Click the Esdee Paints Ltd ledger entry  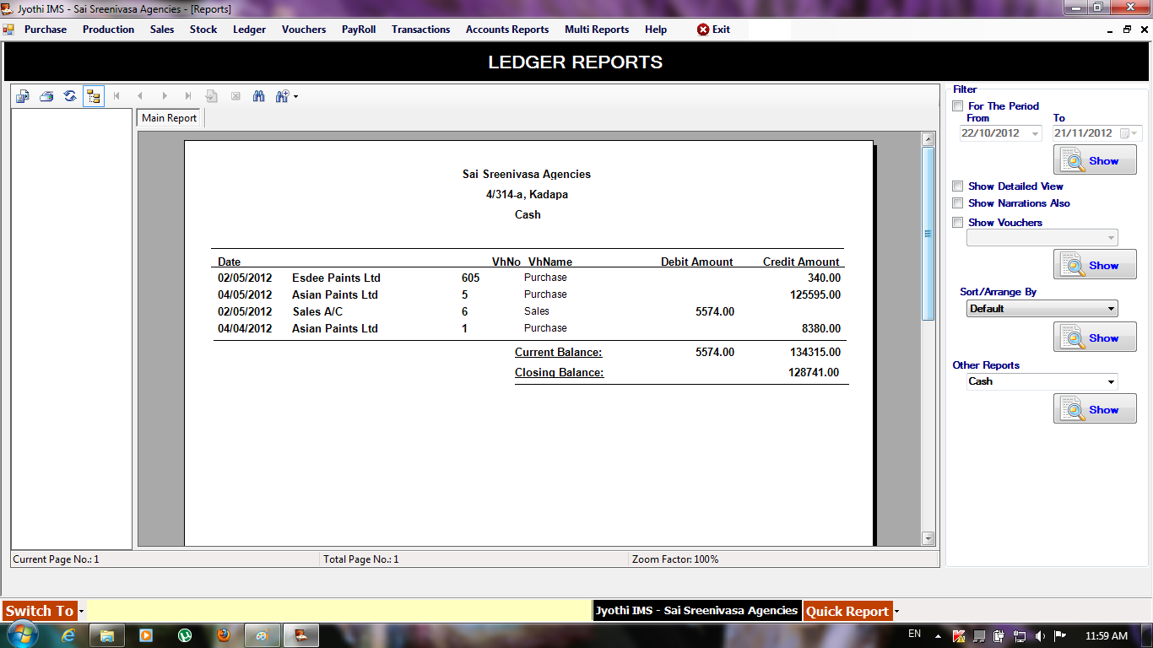[x=336, y=278]
